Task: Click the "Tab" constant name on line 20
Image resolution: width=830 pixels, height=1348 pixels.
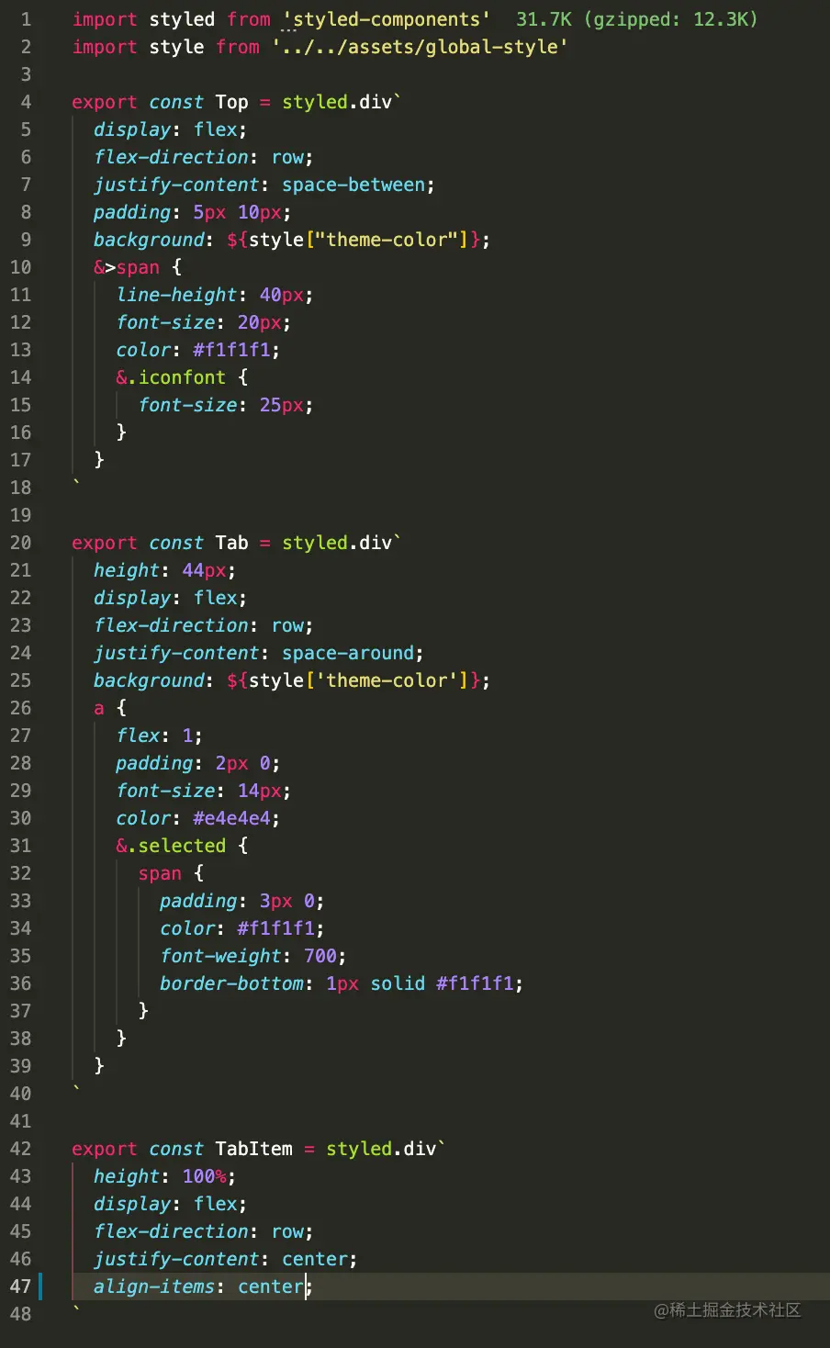Action: pos(232,543)
